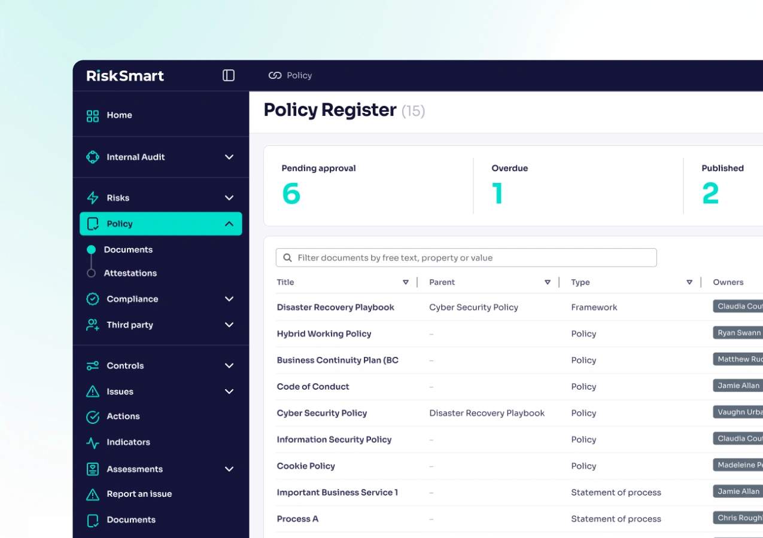Image resolution: width=763 pixels, height=538 pixels.
Task: Open Disaster Recovery Playbook document title
Action: pyautogui.click(x=336, y=307)
